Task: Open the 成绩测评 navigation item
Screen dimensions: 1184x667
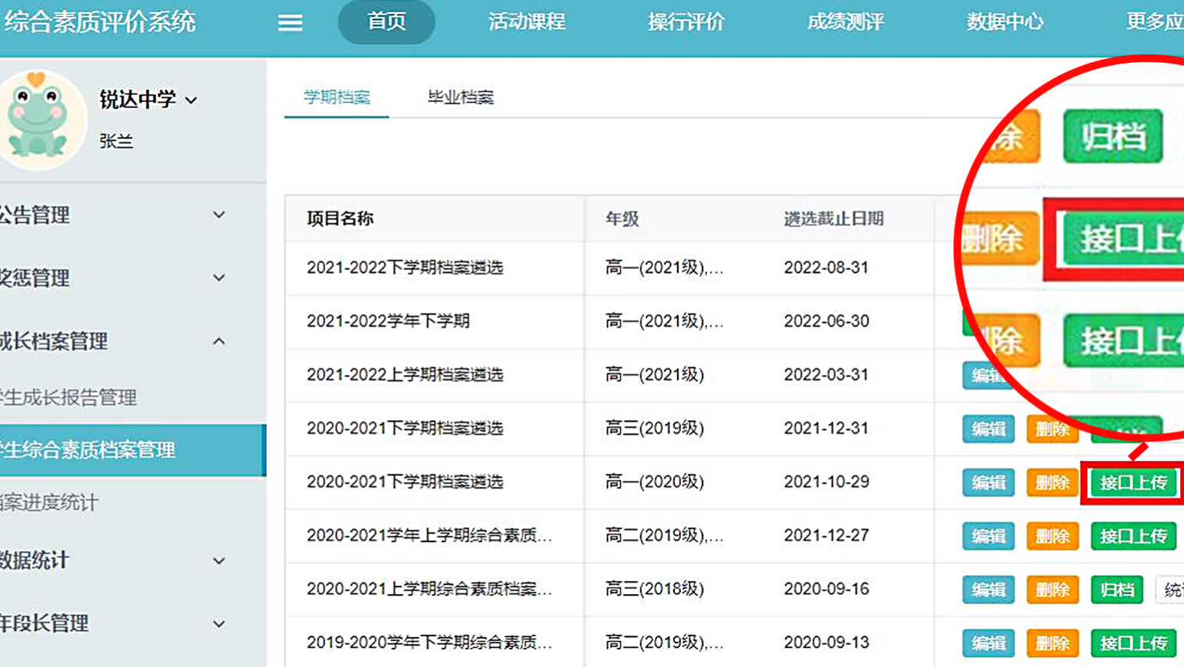Action: (x=846, y=21)
